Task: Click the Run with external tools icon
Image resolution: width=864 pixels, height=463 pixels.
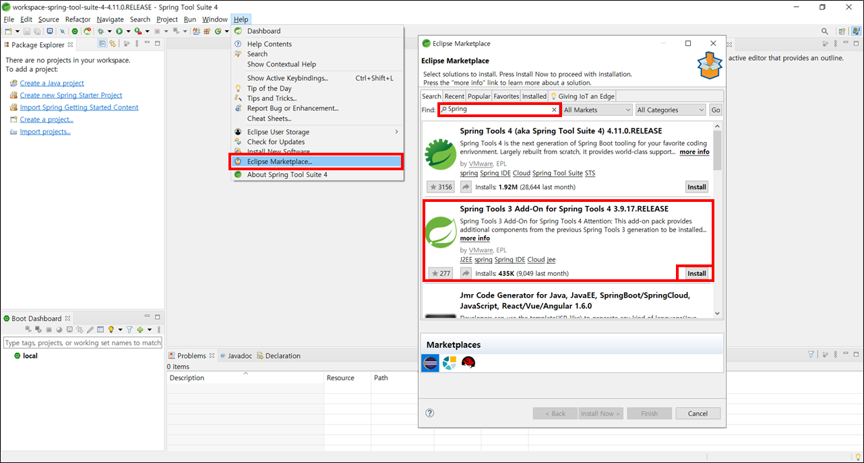Action: (x=137, y=31)
